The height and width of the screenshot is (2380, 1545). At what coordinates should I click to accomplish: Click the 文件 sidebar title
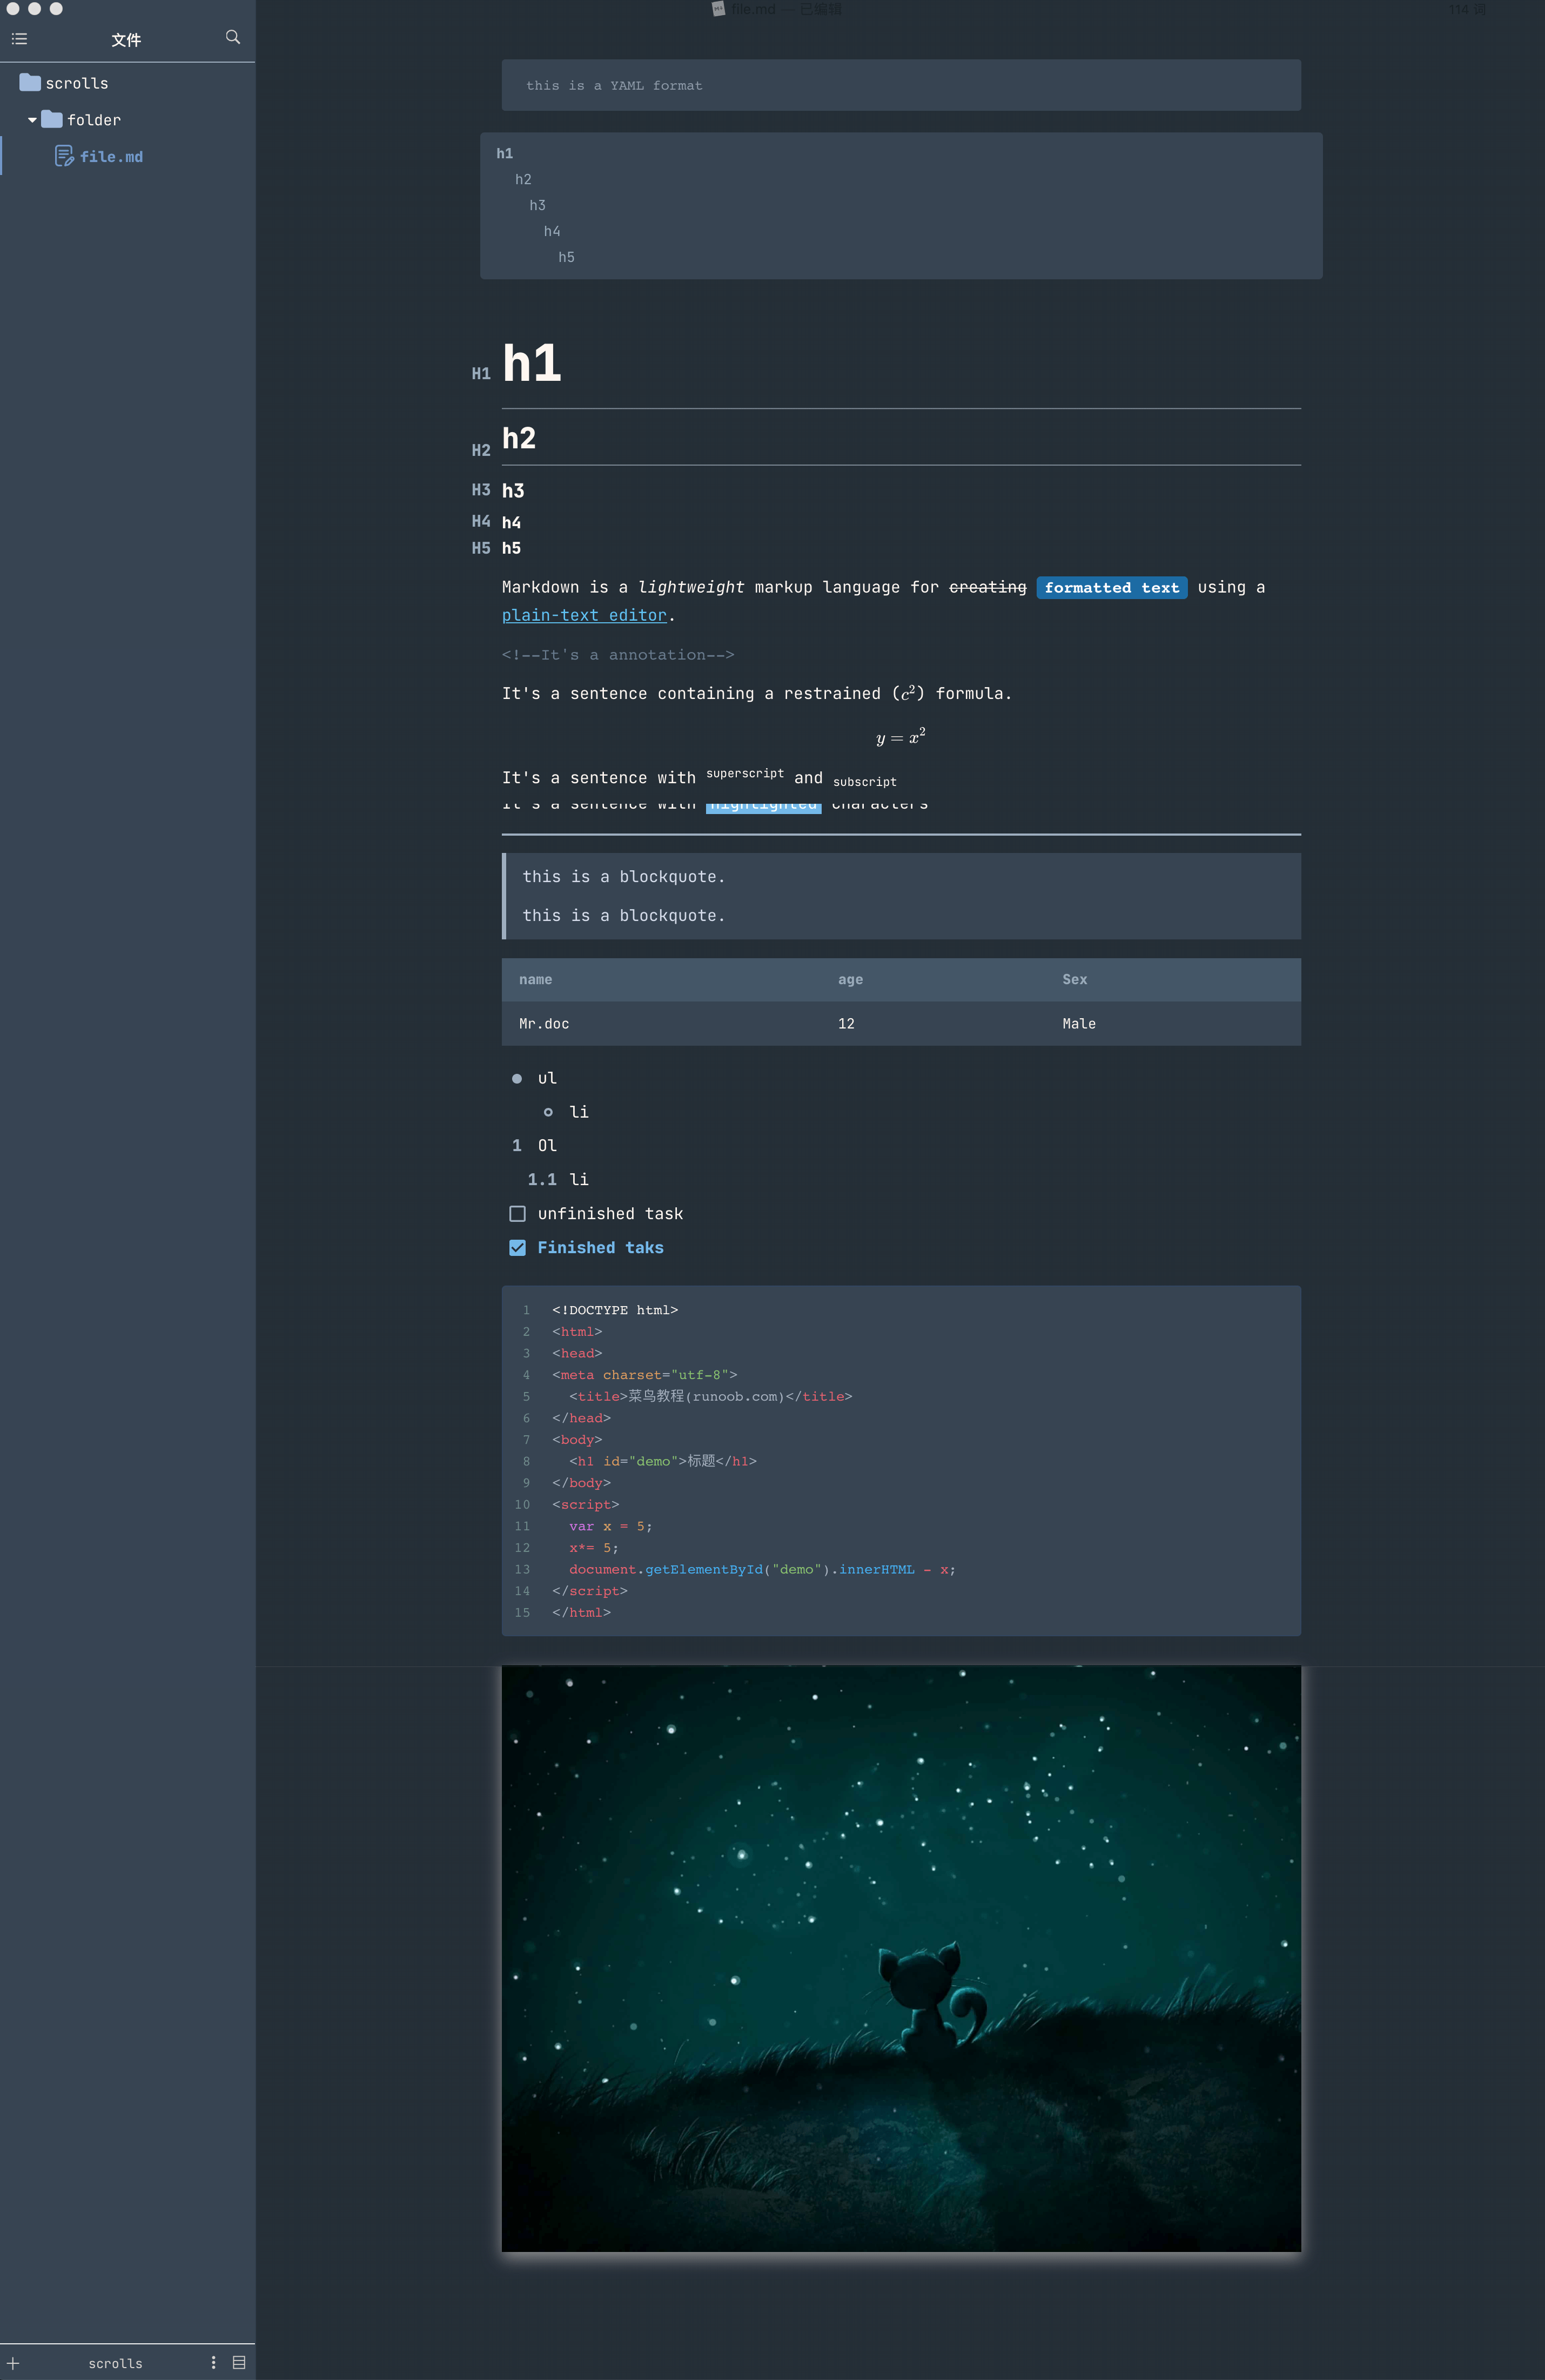pyautogui.click(x=126, y=40)
